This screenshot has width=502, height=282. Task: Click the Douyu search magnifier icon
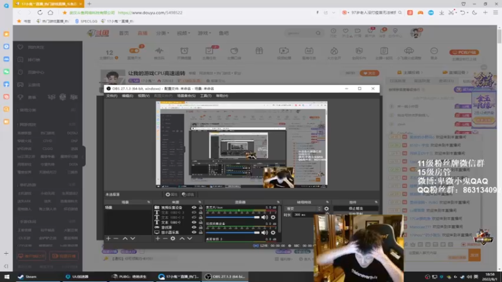pyautogui.click(x=318, y=33)
